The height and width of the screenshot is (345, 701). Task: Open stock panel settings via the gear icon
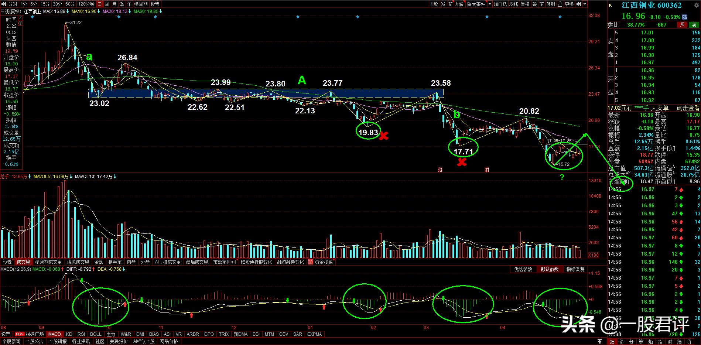click(x=697, y=5)
